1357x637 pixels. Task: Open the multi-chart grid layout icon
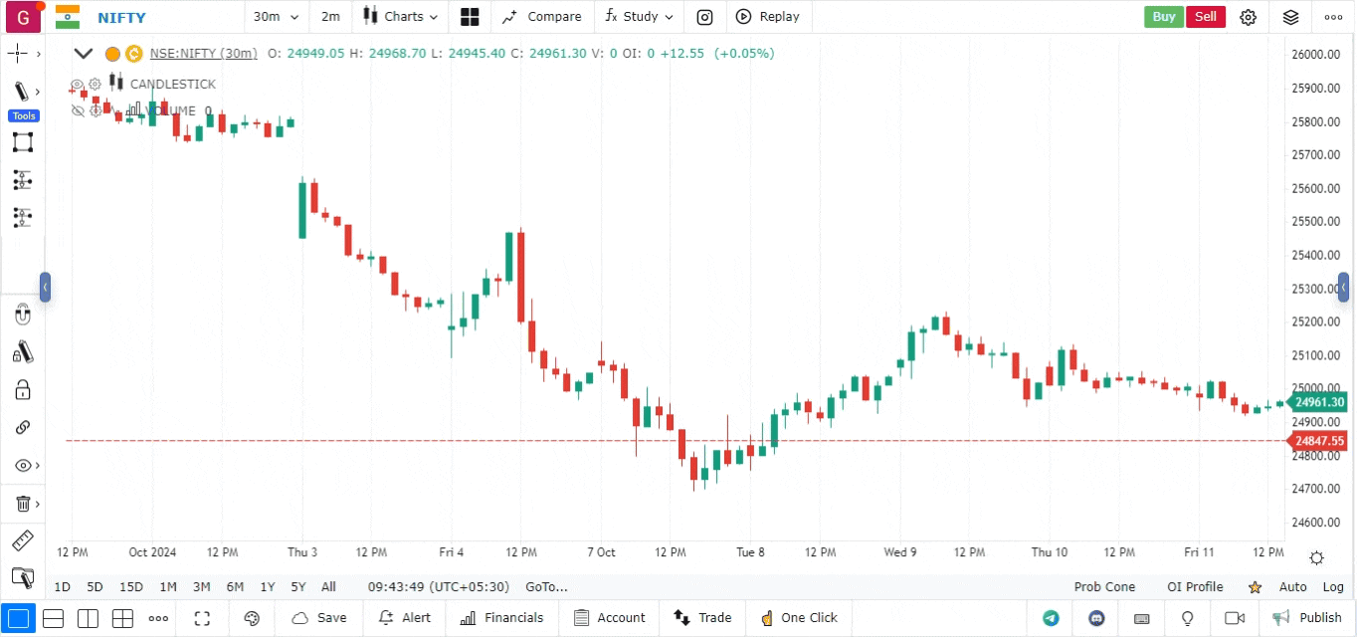click(470, 17)
